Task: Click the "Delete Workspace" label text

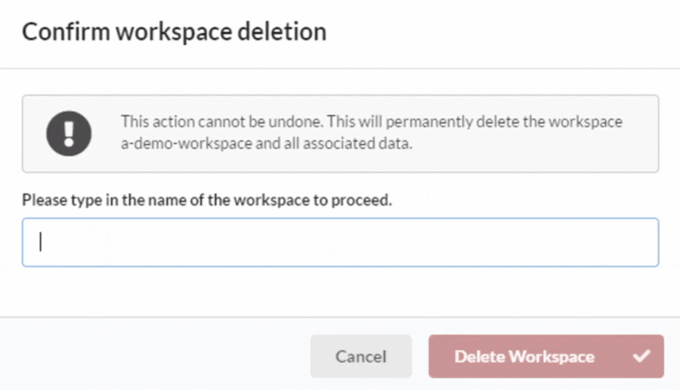Action: (x=524, y=356)
